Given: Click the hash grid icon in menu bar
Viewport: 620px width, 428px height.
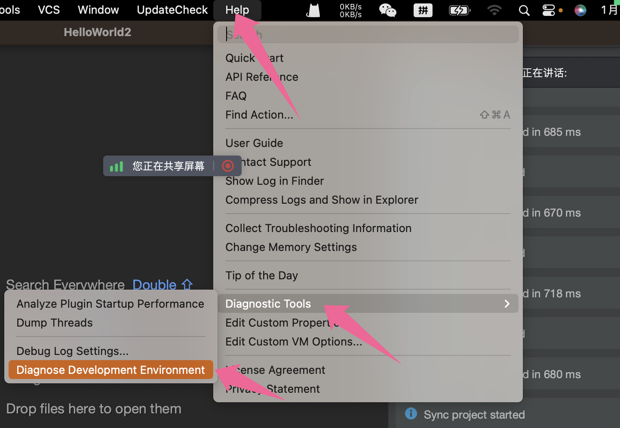Looking at the screenshot, I should point(423,10).
